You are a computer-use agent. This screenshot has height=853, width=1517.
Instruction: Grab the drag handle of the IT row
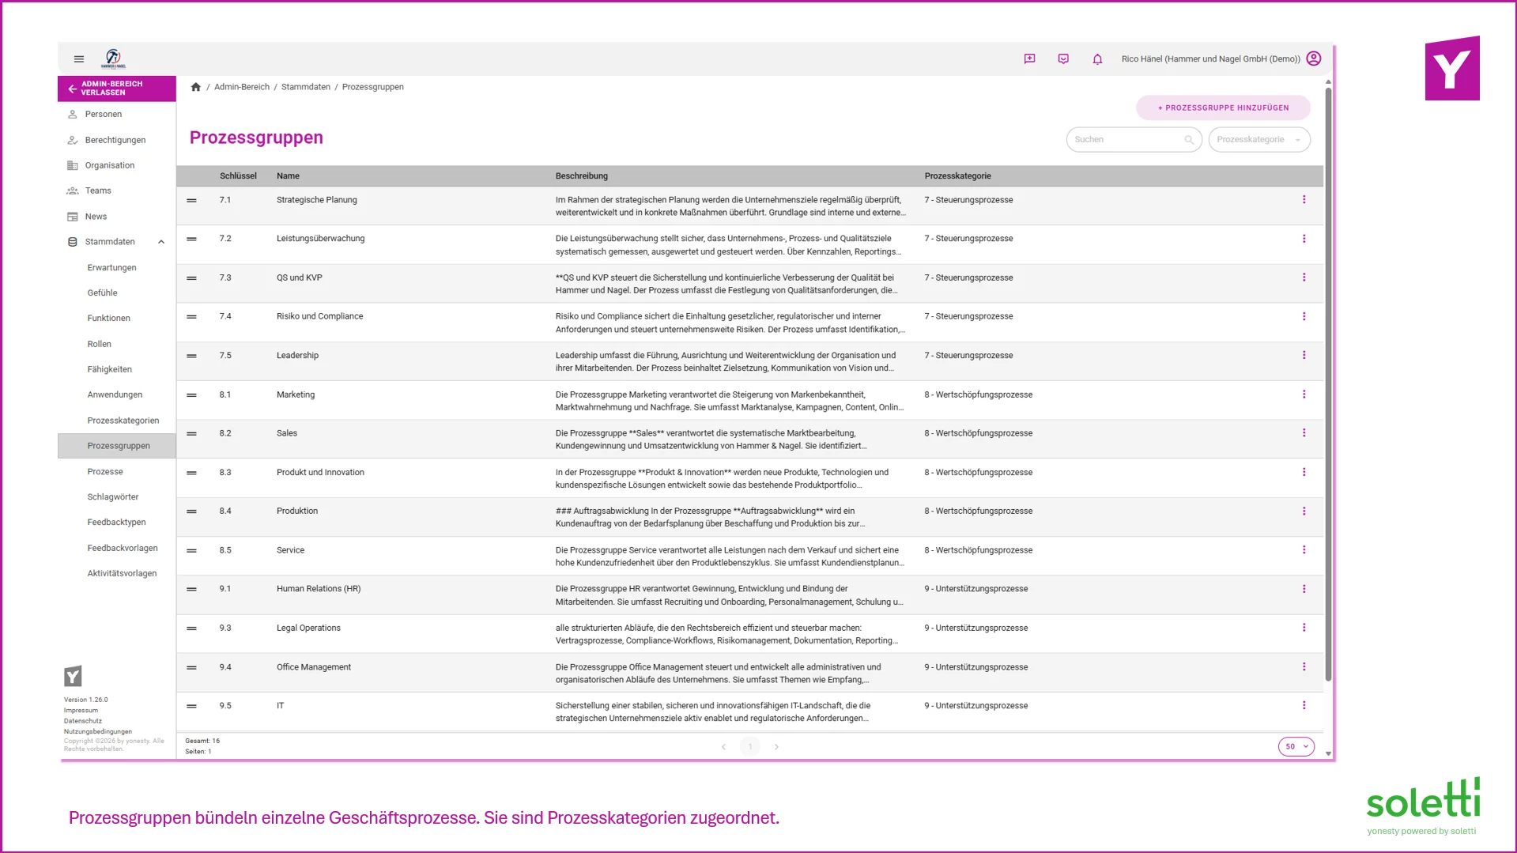191,707
